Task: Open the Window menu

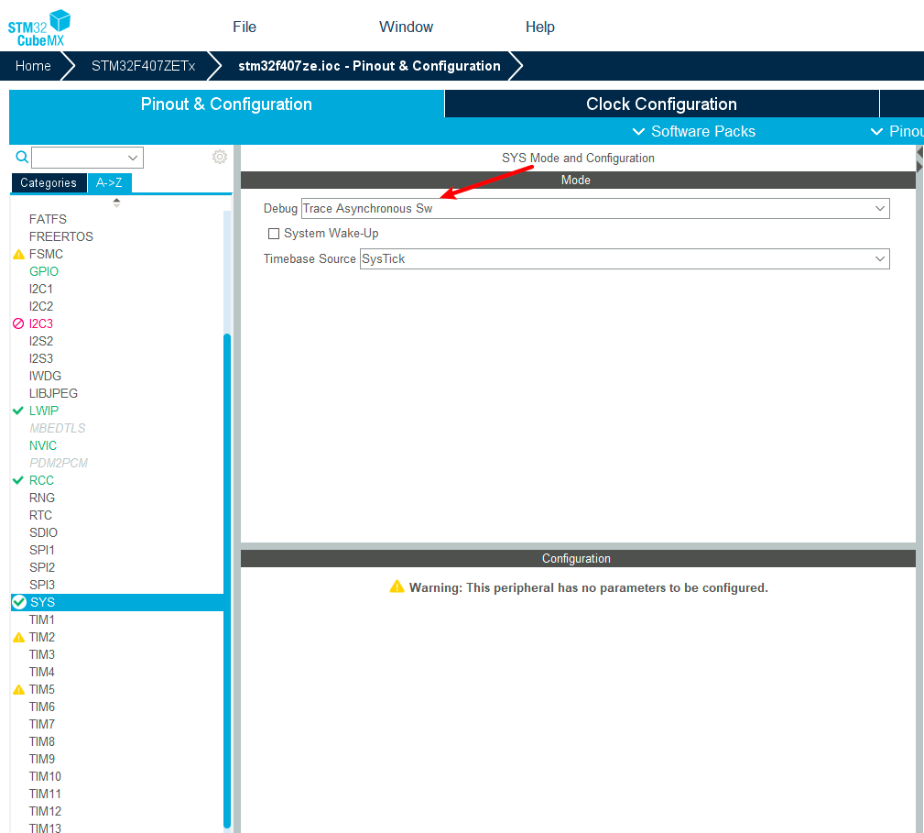Action: [x=406, y=27]
